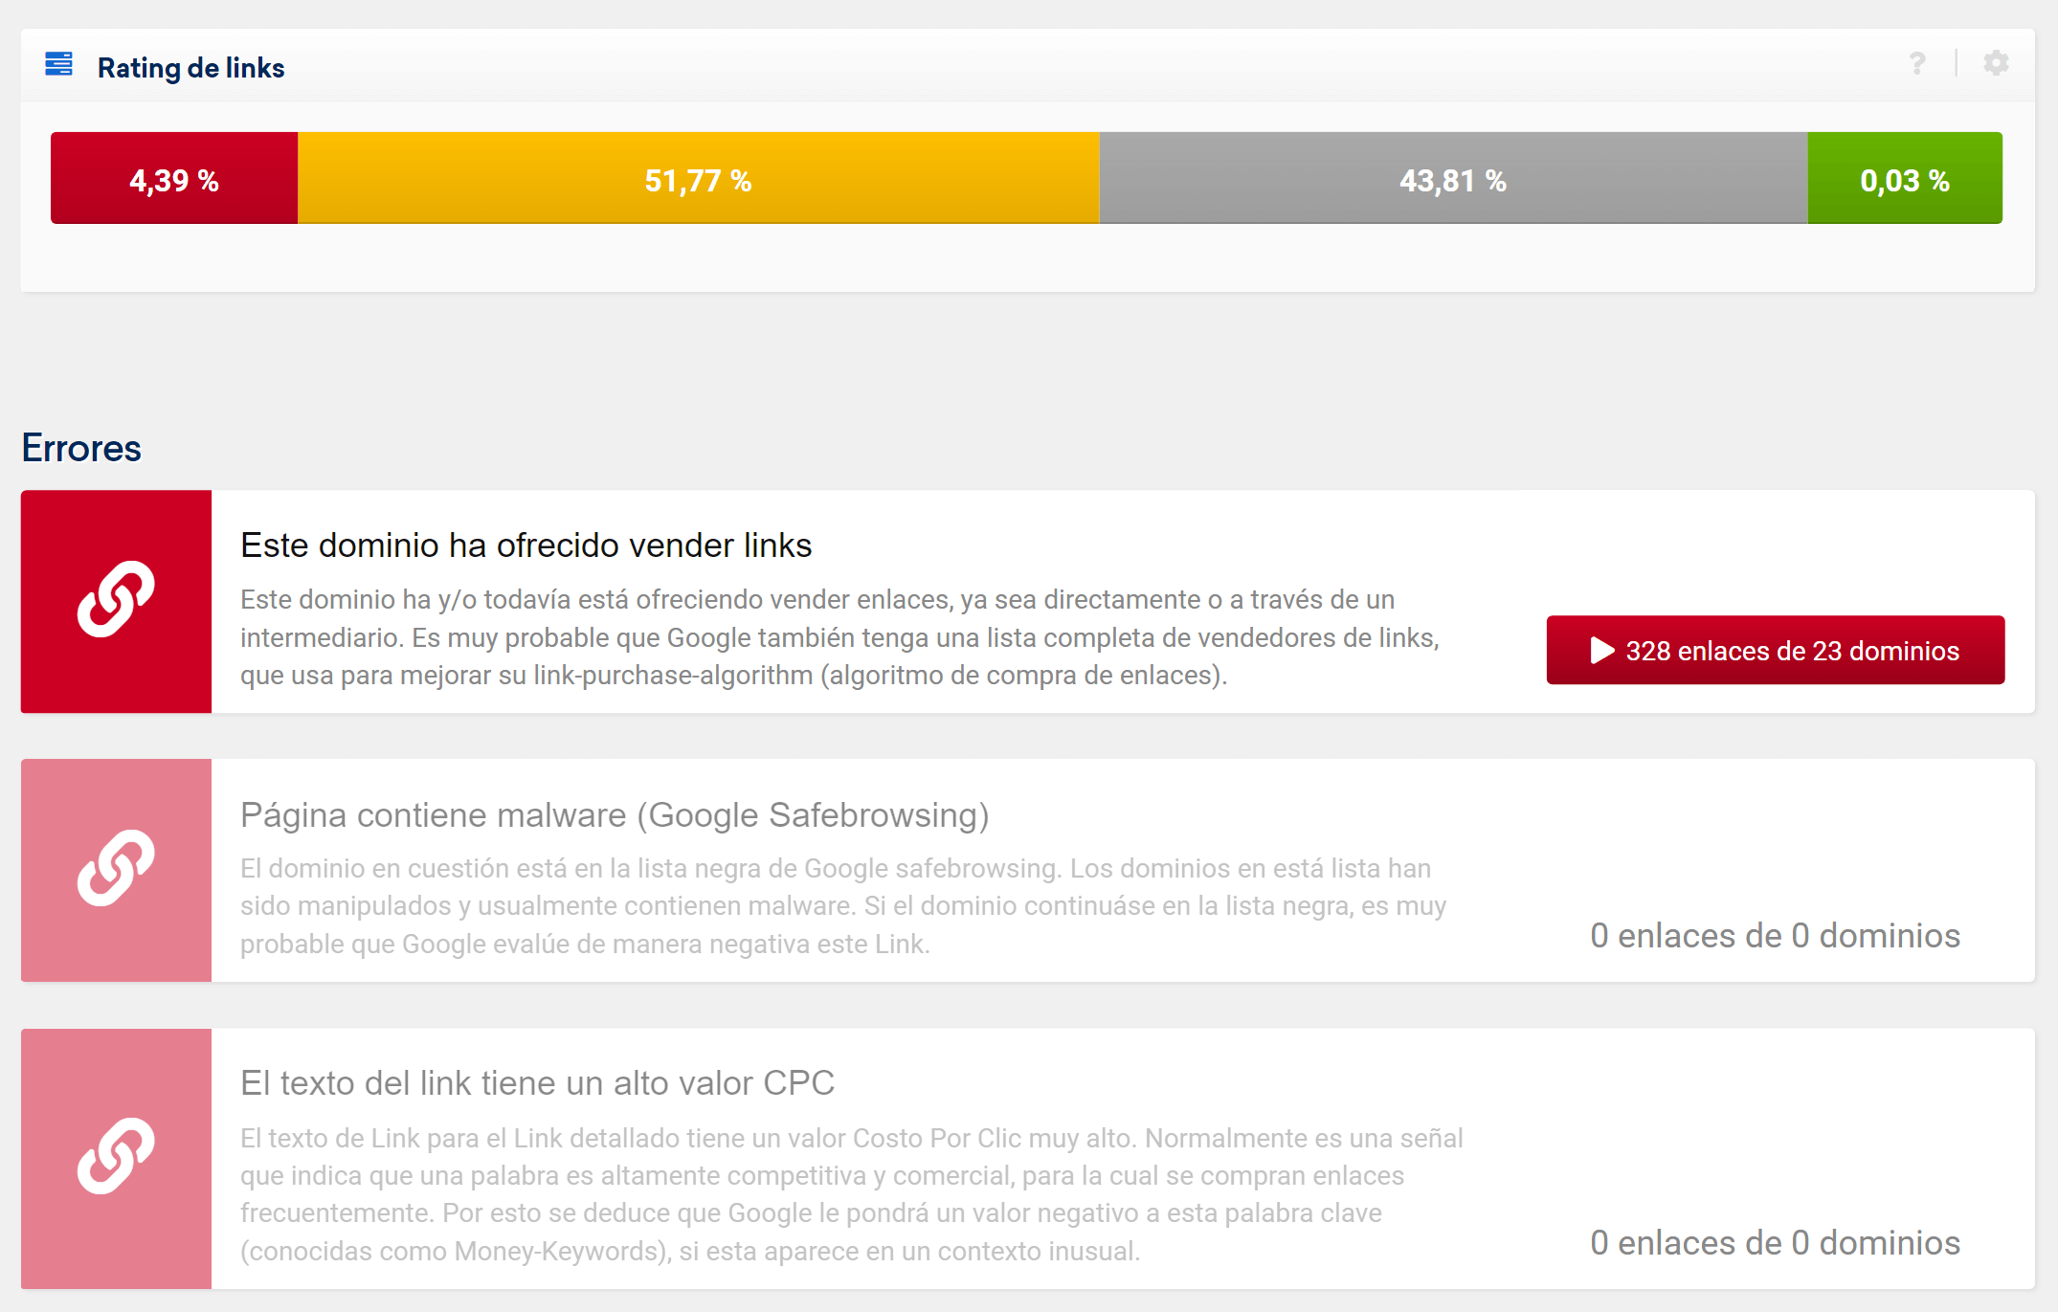This screenshot has height=1312, width=2058.
Task: Click the red chain icon for vender links
Action: pyautogui.click(x=116, y=601)
